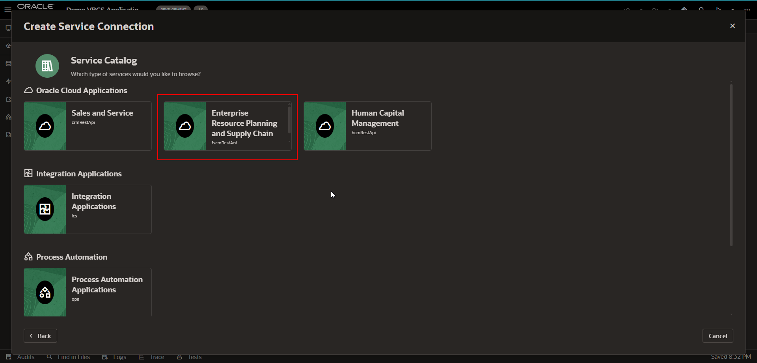Click the opa label under Process Automation

(75, 299)
